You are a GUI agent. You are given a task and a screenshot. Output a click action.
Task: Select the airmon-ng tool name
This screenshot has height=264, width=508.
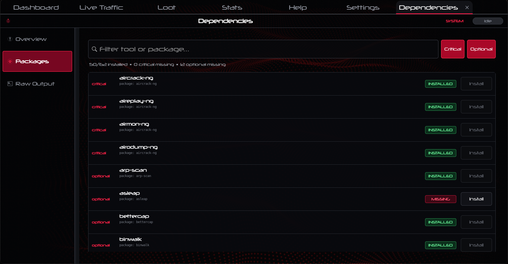pos(134,124)
